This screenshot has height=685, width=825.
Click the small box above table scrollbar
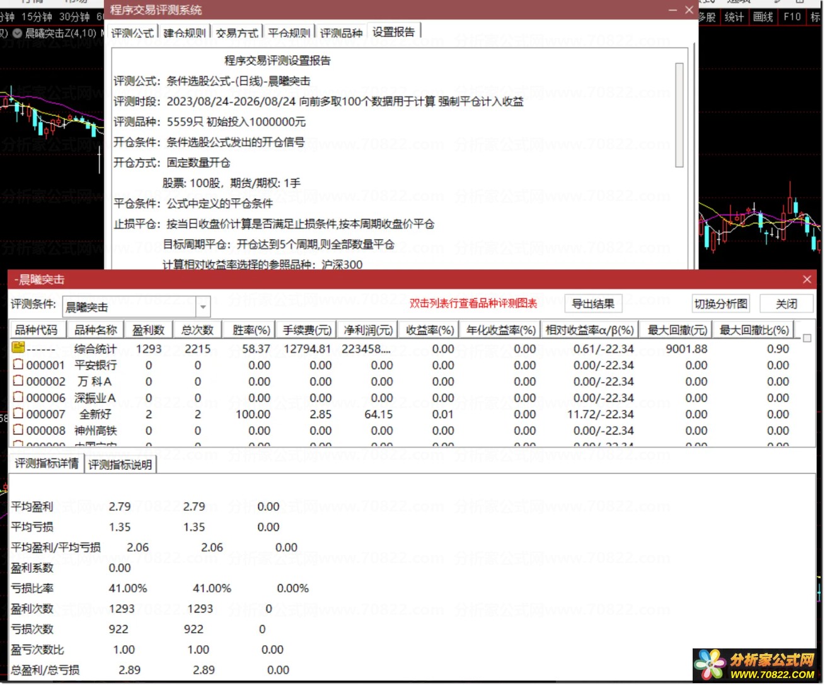pyautogui.click(x=807, y=338)
